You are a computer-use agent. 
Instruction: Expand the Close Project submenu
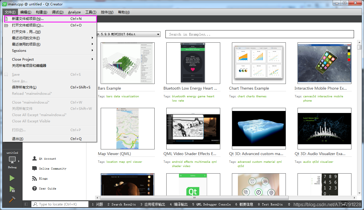coord(50,59)
